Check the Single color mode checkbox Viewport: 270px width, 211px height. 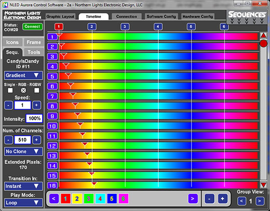point(10,90)
